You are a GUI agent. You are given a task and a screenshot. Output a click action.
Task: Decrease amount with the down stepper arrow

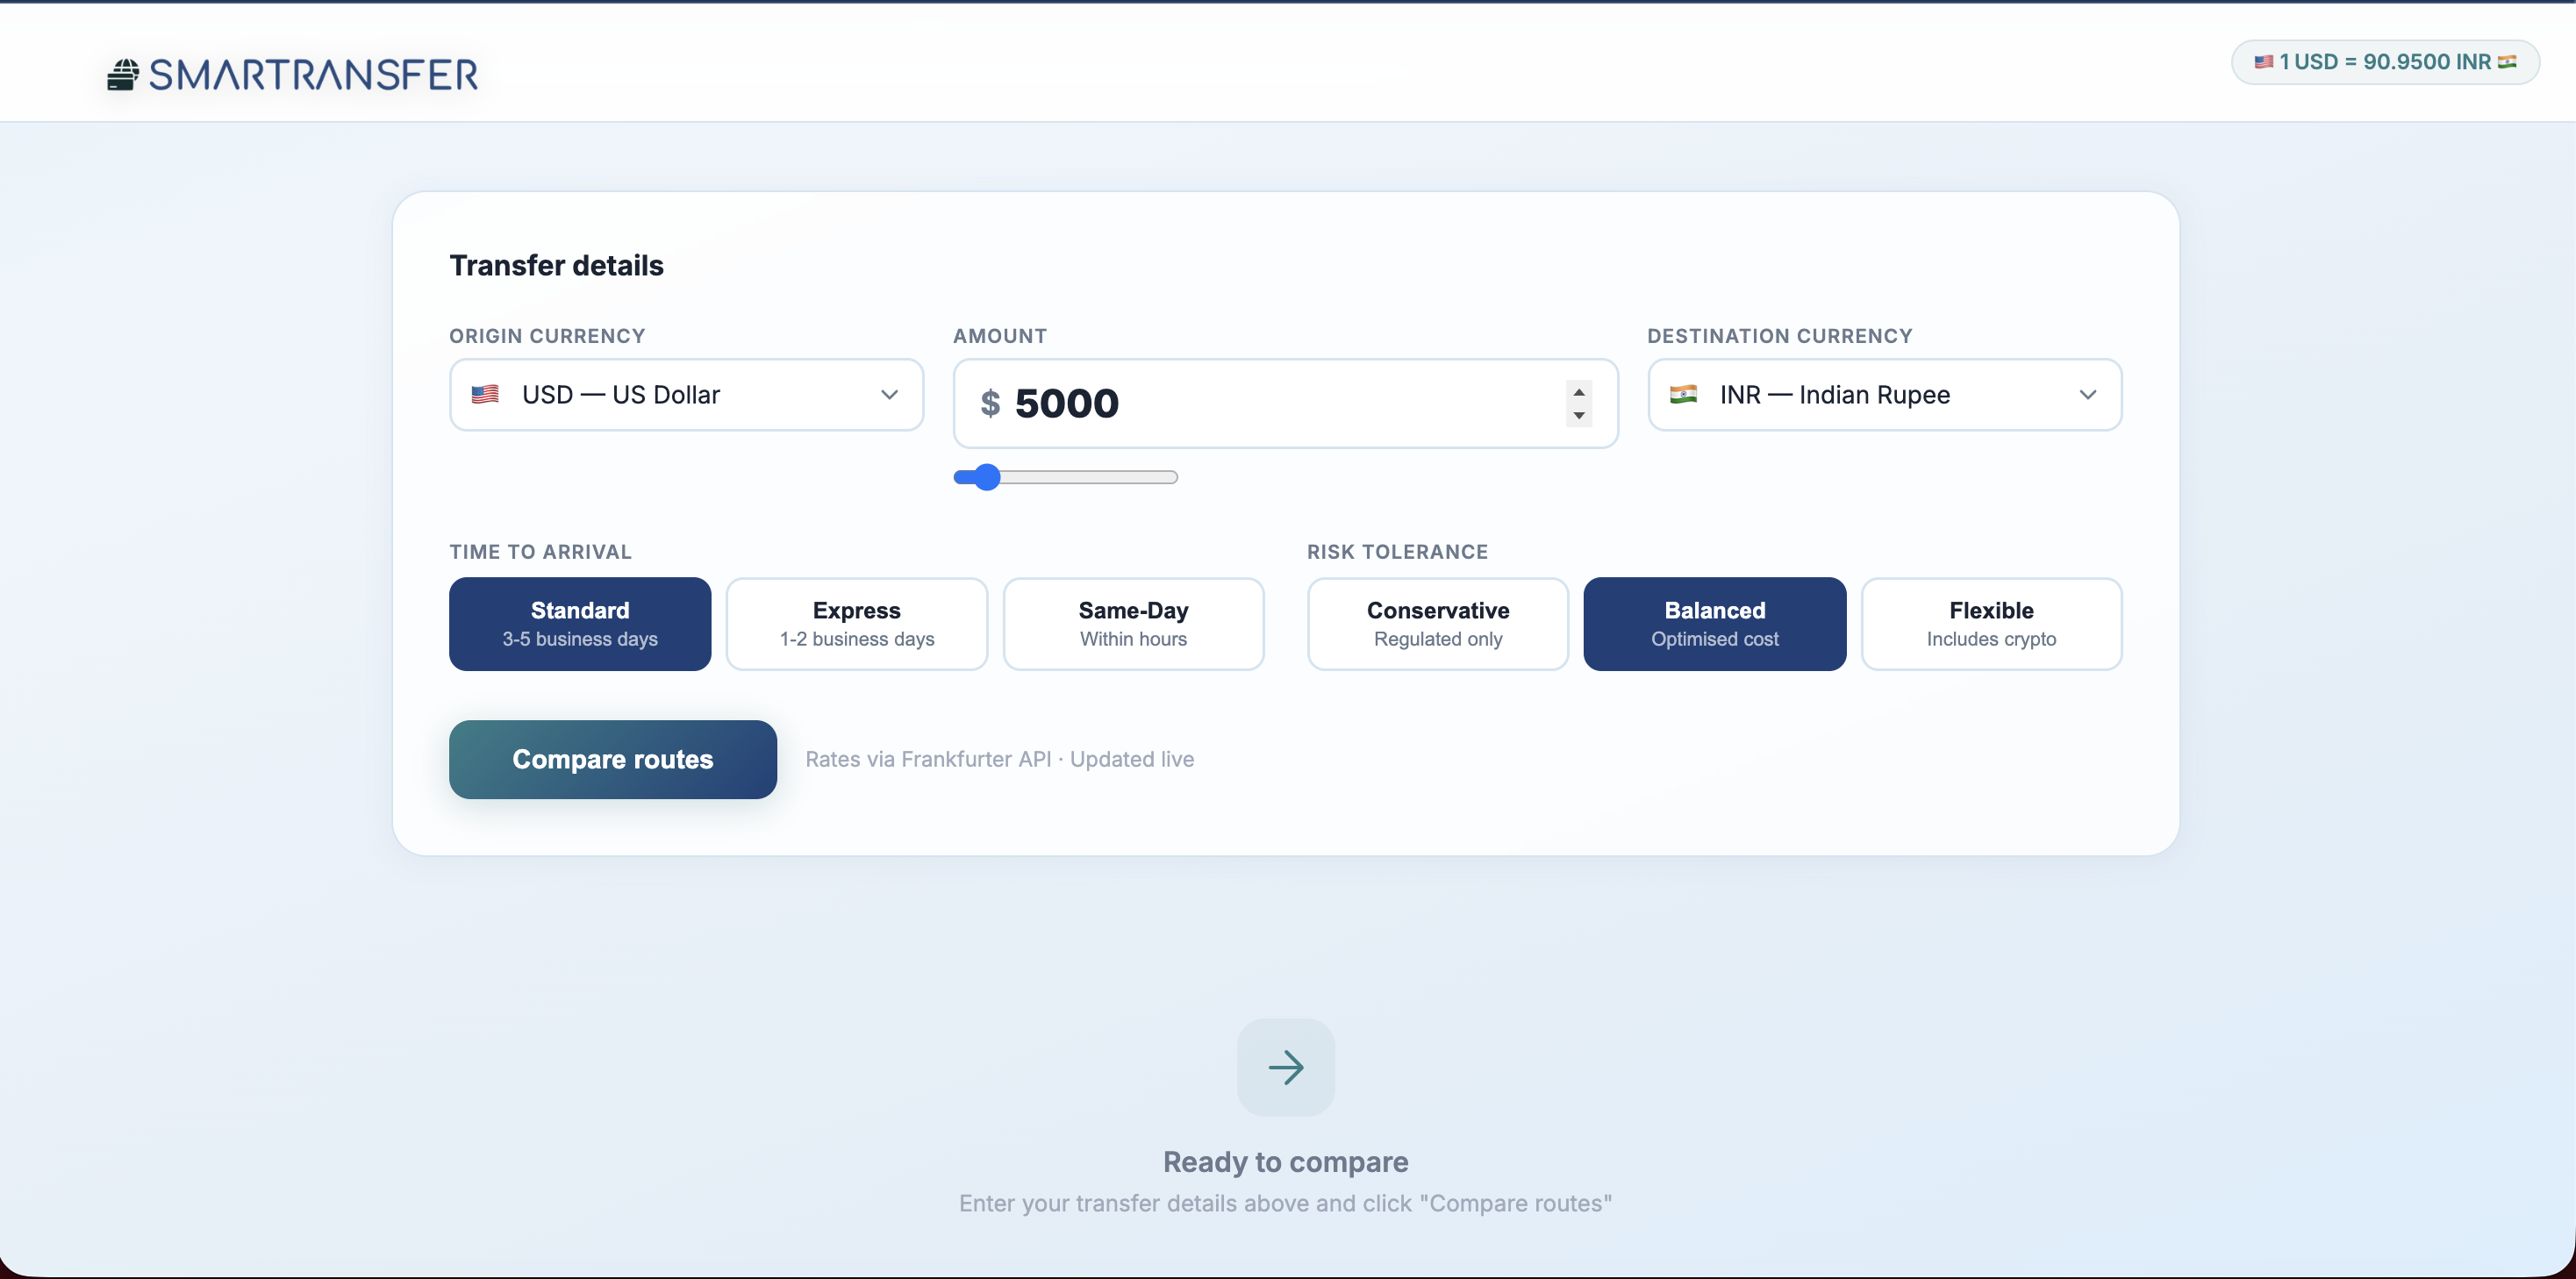1579,415
